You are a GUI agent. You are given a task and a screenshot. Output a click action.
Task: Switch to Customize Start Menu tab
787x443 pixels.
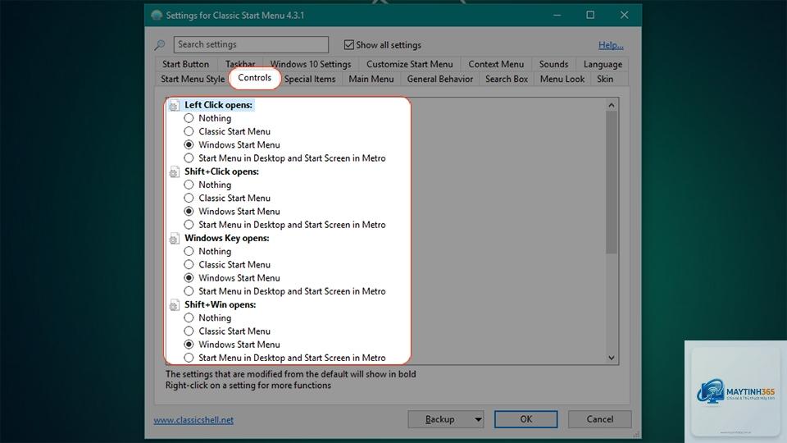(410, 64)
